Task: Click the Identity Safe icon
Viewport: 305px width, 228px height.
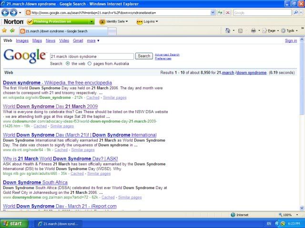Action: click(x=102, y=22)
